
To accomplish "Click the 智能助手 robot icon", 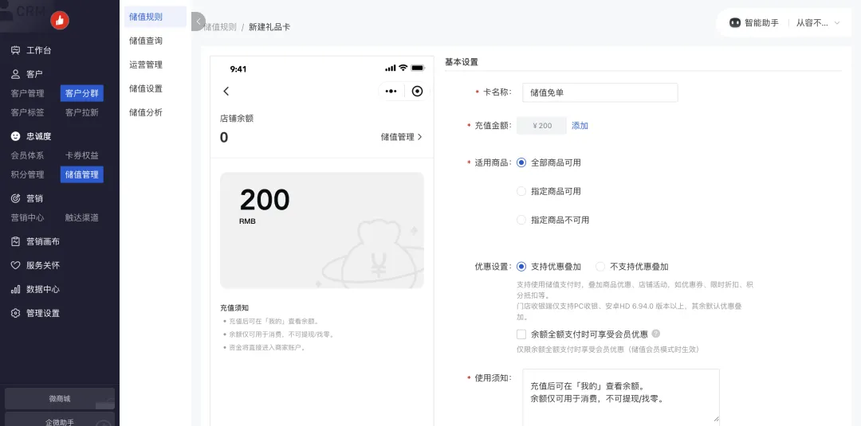I will point(735,23).
